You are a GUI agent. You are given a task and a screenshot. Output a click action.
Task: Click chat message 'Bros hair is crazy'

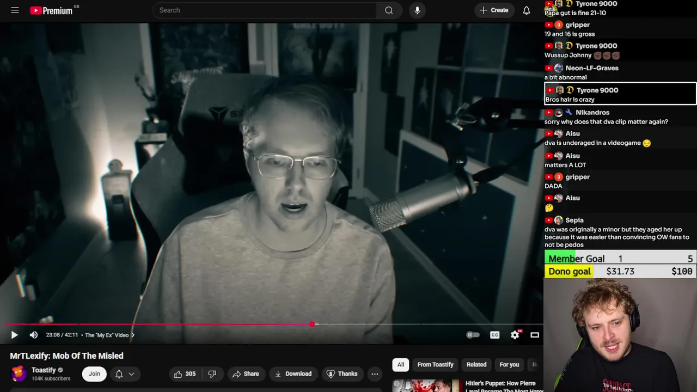click(570, 100)
